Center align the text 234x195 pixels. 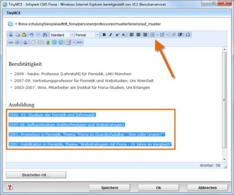click(138, 35)
